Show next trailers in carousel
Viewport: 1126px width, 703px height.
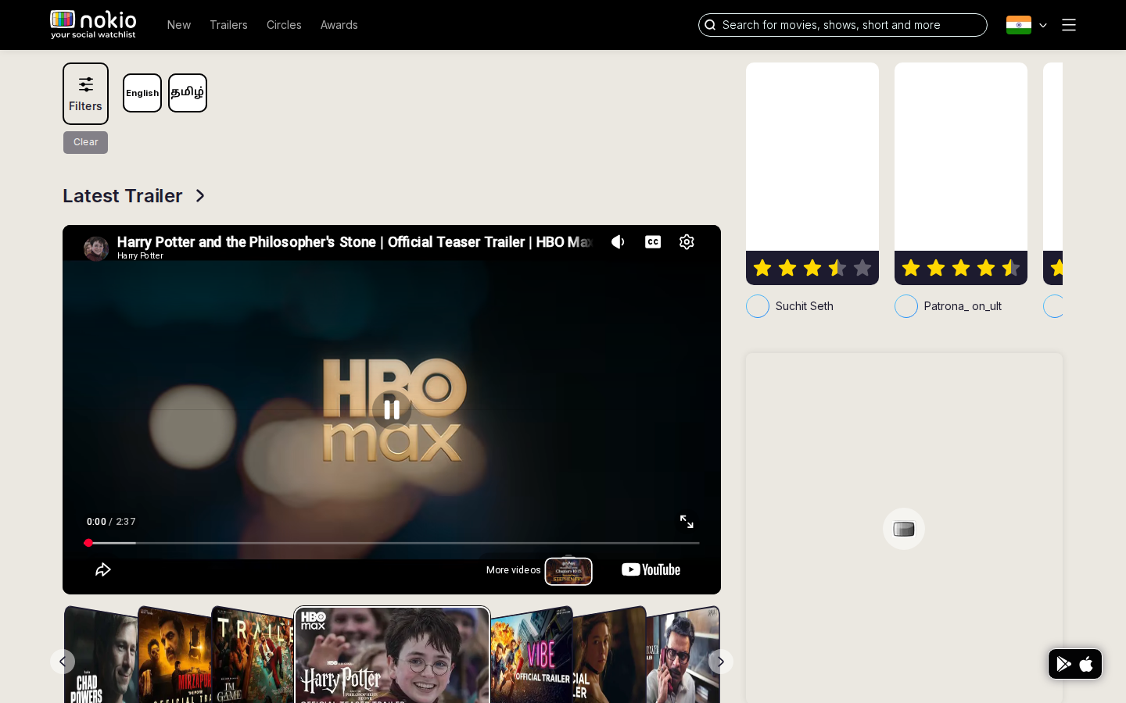pyautogui.click(x=721, y=662)
